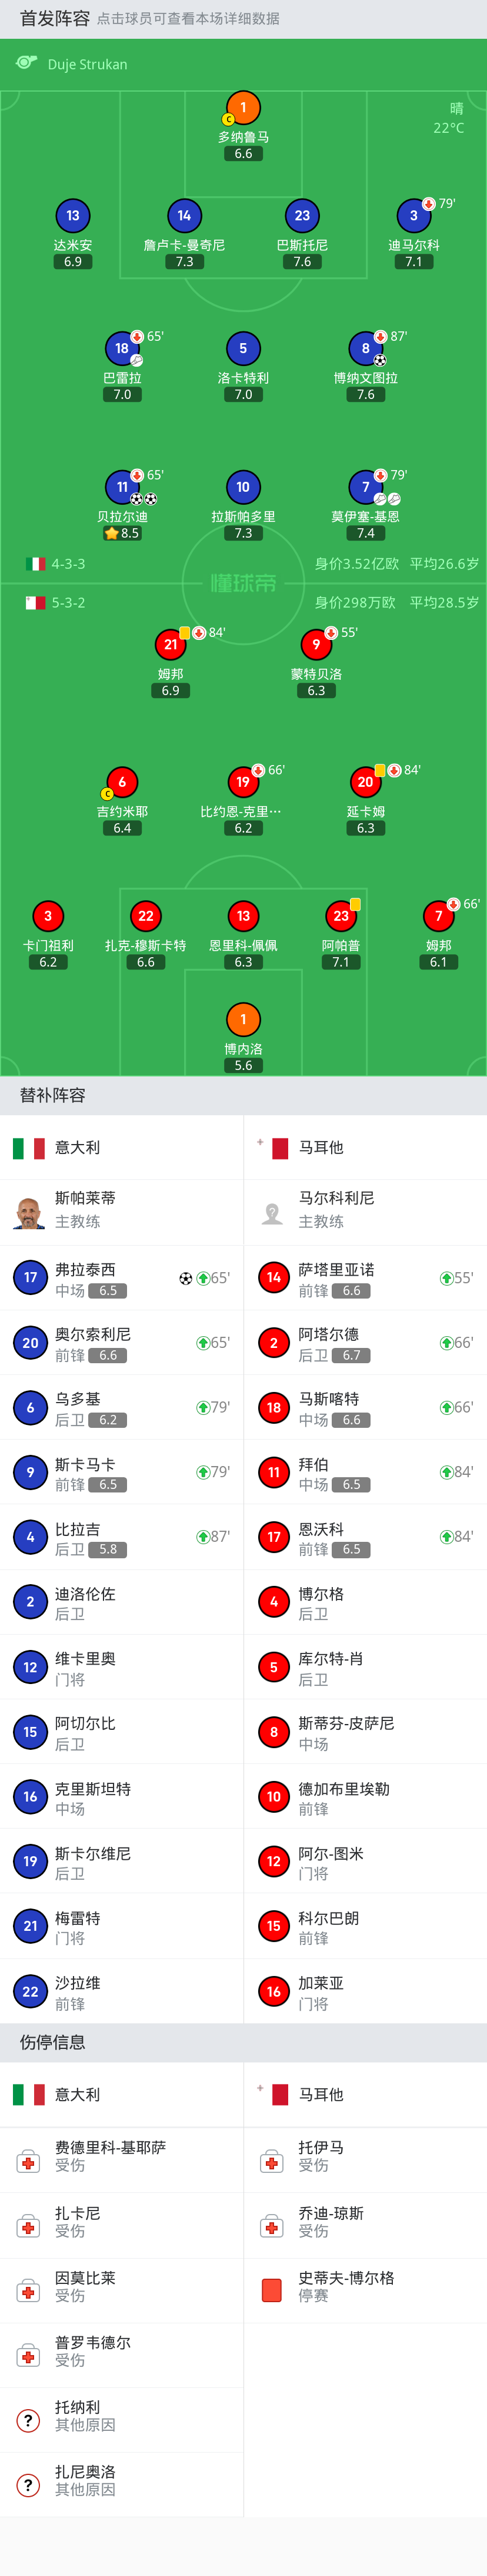The height and width of the screenshot is (2576, 487).
Task: Open Malta goalkeeper 博内洛's player circle
Action: [243, 1019]
